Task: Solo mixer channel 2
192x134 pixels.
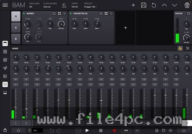Action: click(x=26, y=85)
